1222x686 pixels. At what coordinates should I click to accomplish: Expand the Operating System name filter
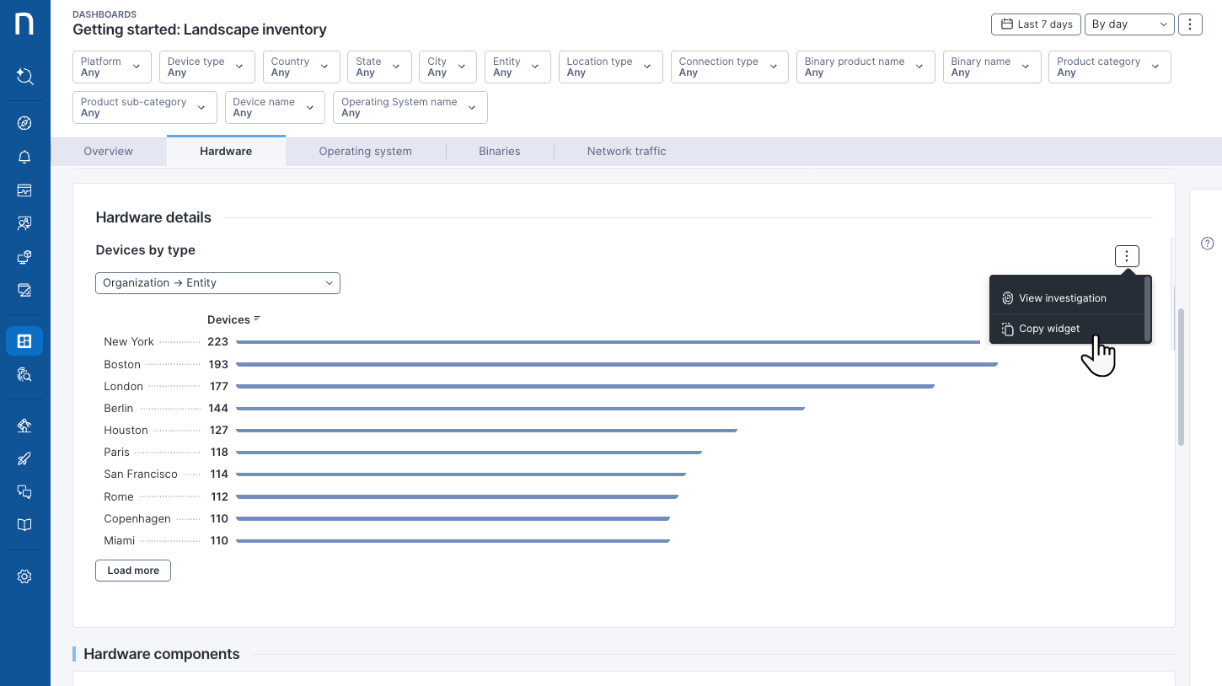(x=410, y=107)
